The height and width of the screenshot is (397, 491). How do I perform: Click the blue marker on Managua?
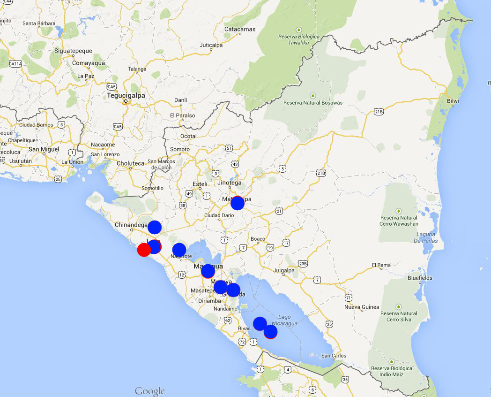(208, 271)
